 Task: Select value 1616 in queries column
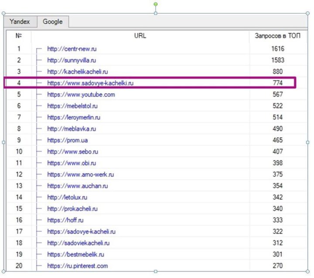click(x=278, y=49)
